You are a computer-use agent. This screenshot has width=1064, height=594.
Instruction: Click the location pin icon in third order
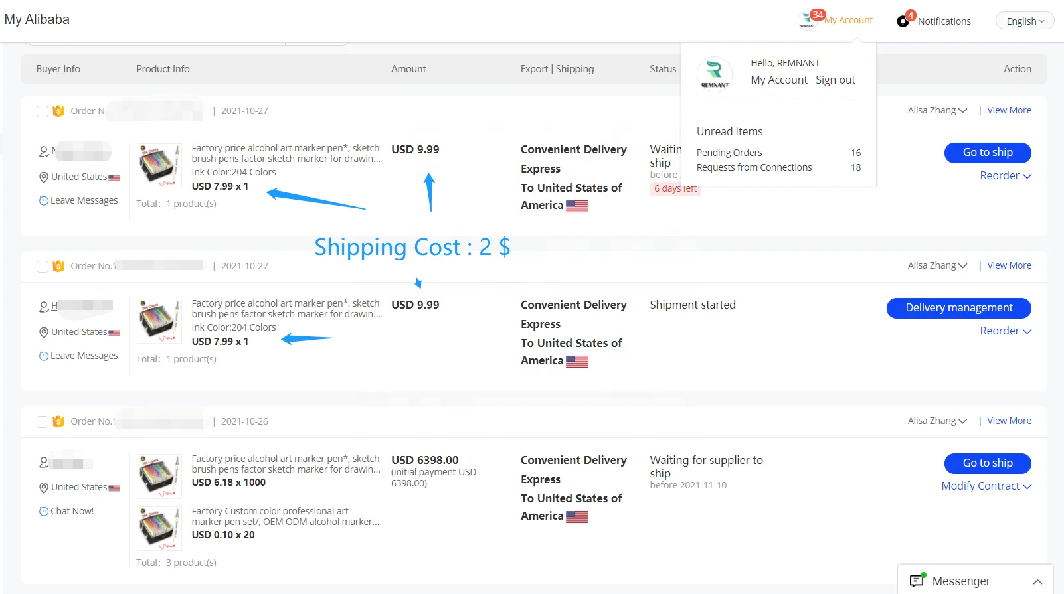point(44,488)
